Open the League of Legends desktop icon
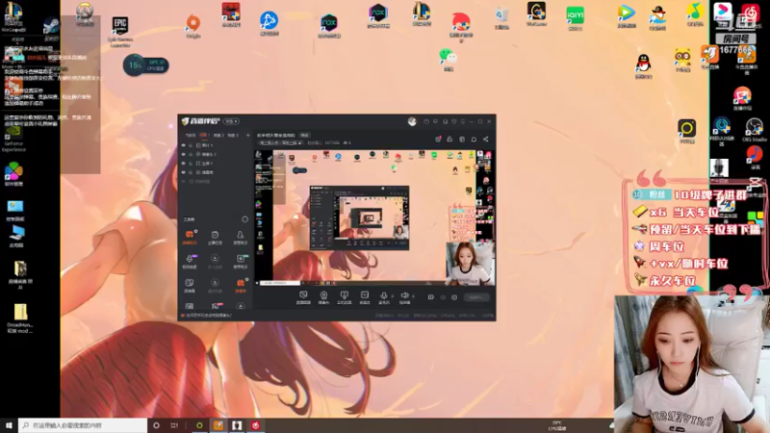770x433 pixels. click(422, 13)
